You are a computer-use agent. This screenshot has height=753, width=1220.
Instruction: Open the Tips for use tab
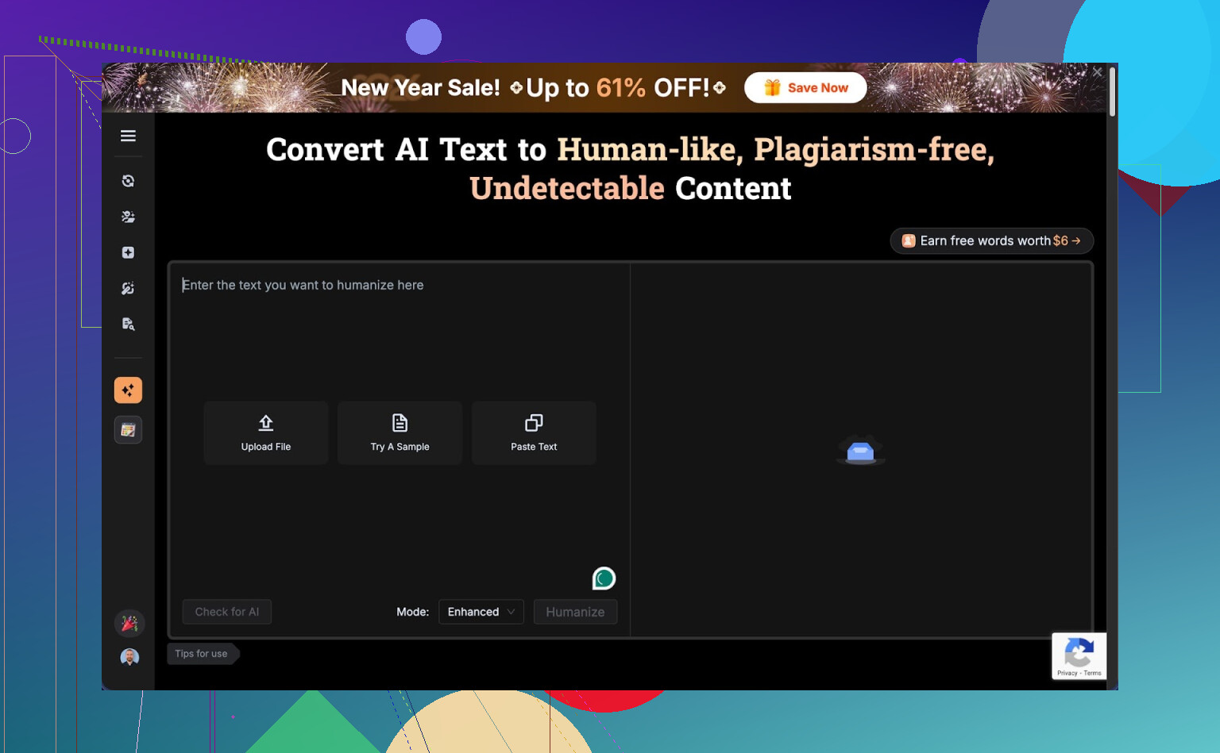202,654
